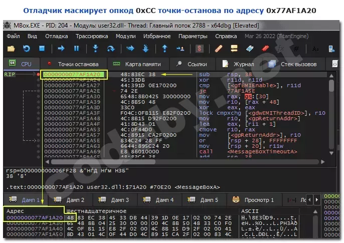This screenshot has width=344, height=243.
Task: Toggle breakpoint dot on row 77AF1A48
Action: (x=38, y=119)
